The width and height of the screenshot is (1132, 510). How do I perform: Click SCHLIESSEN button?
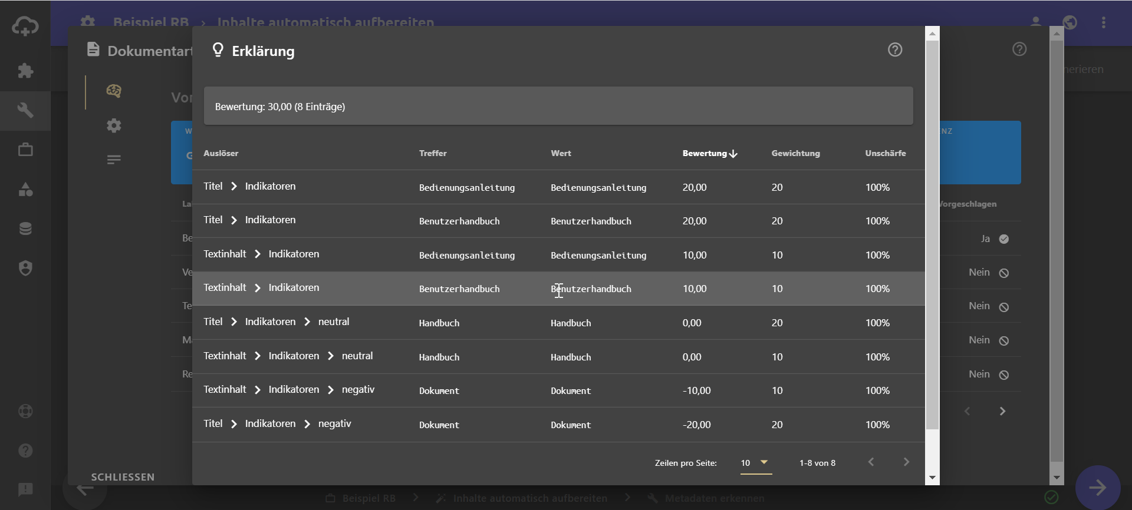[x=123, y=477]
